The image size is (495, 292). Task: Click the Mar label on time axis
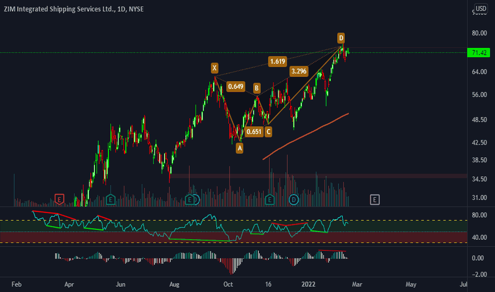(x=357, y=285)
